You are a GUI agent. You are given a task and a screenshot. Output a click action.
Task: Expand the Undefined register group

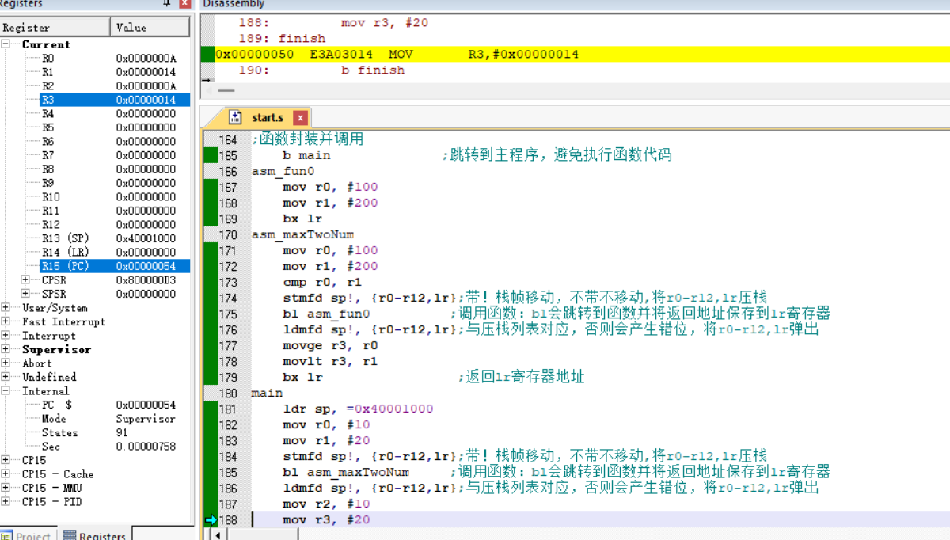[x=6, y=377]
